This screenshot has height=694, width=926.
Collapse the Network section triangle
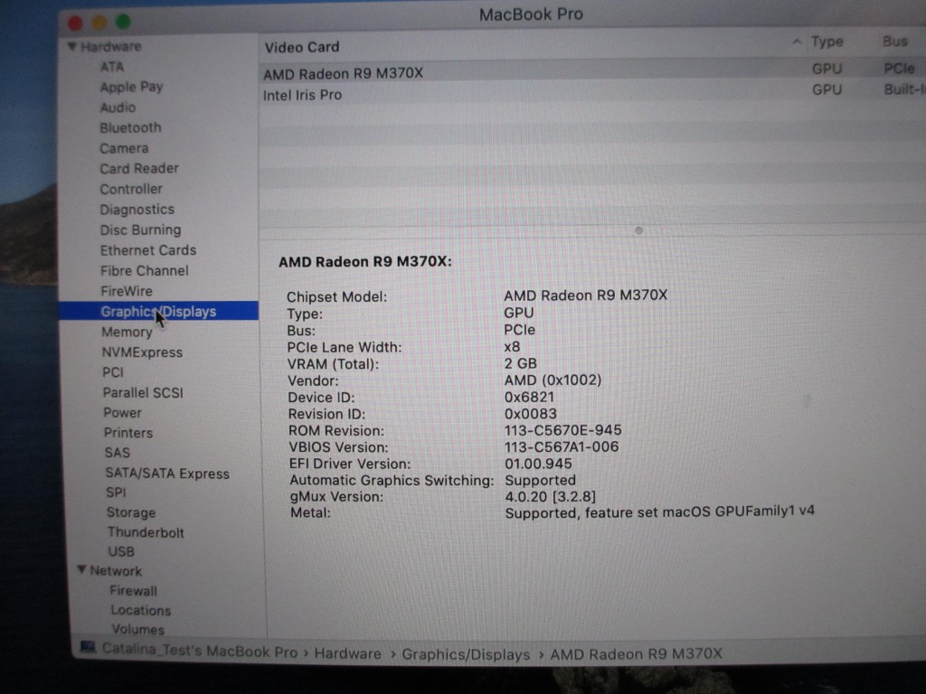coord(82,571)
